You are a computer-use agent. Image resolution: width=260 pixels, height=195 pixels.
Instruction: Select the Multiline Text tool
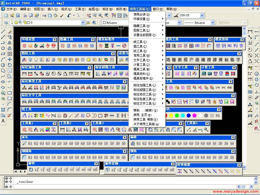tap(3, 121)
